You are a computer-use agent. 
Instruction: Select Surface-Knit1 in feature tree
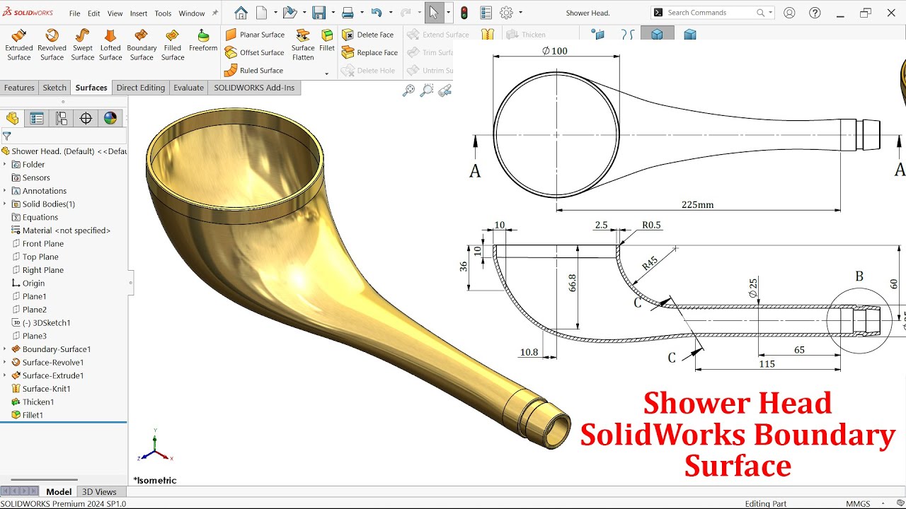click(46, 389)
